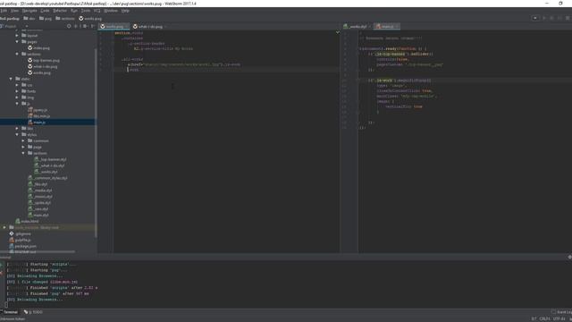
Task: Open the Terminal tool window tab
Action: pyautogui.click(x=10, y=312)
